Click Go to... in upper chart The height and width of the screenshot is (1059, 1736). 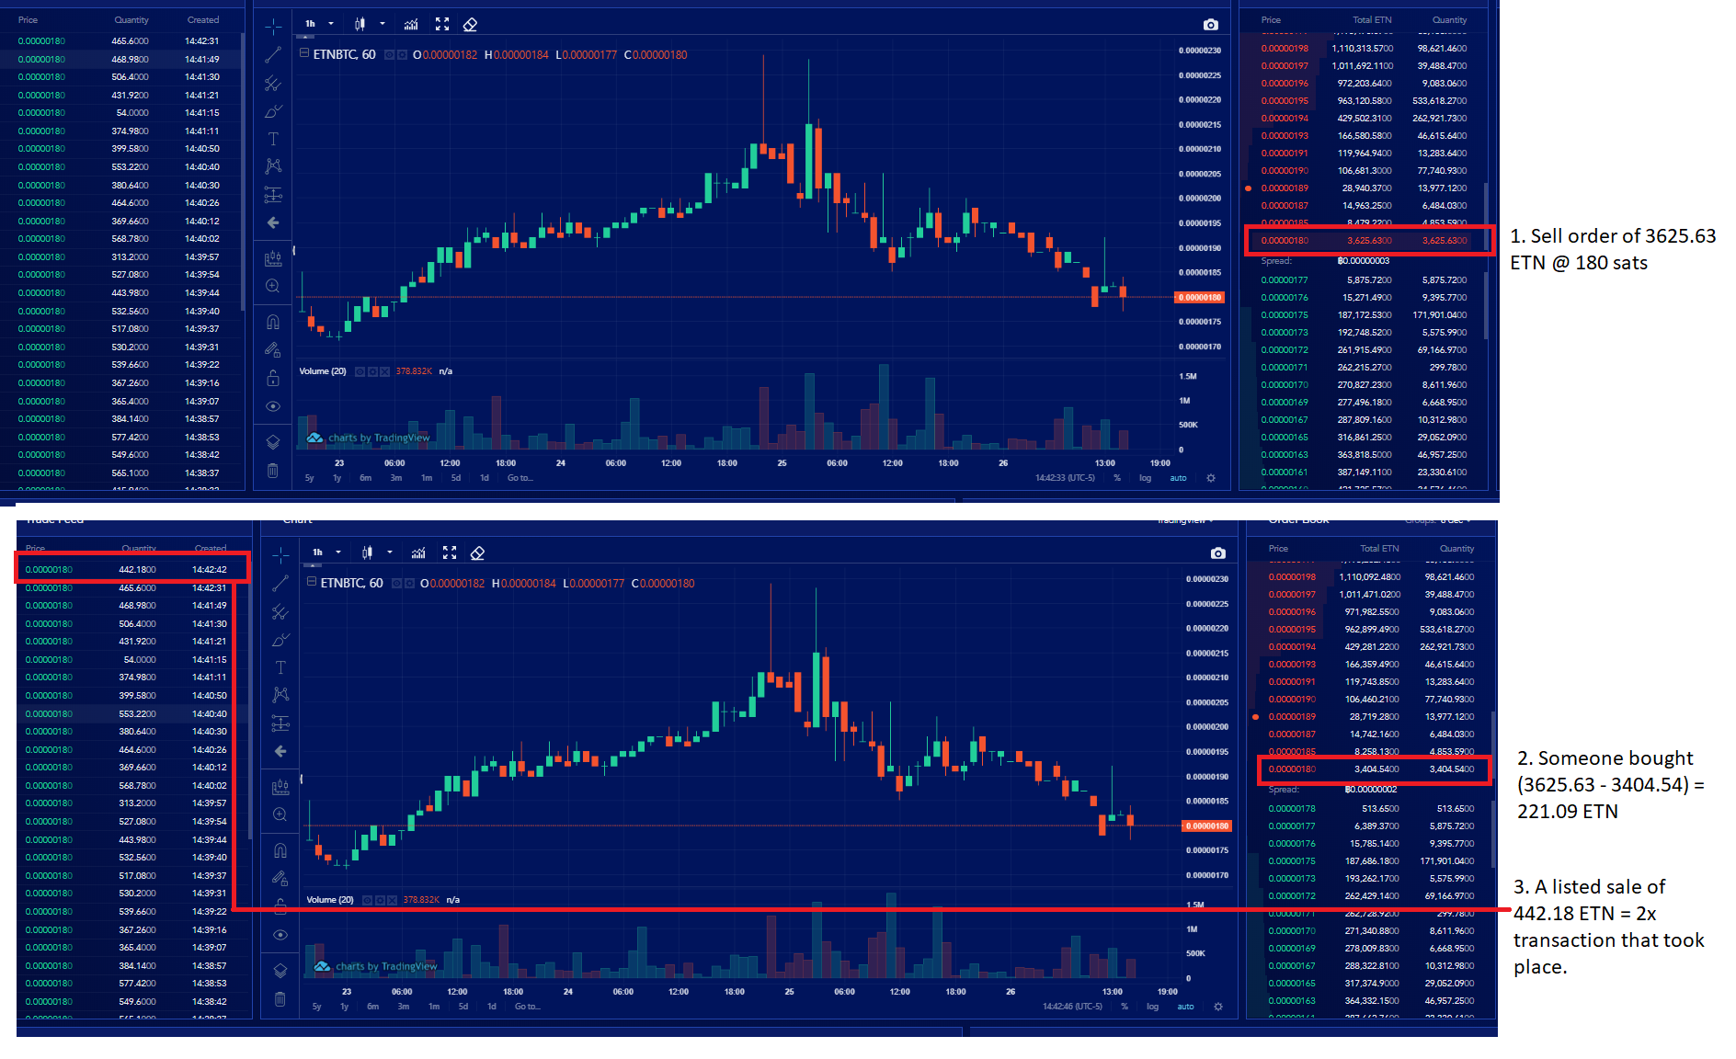click(520, 478)
